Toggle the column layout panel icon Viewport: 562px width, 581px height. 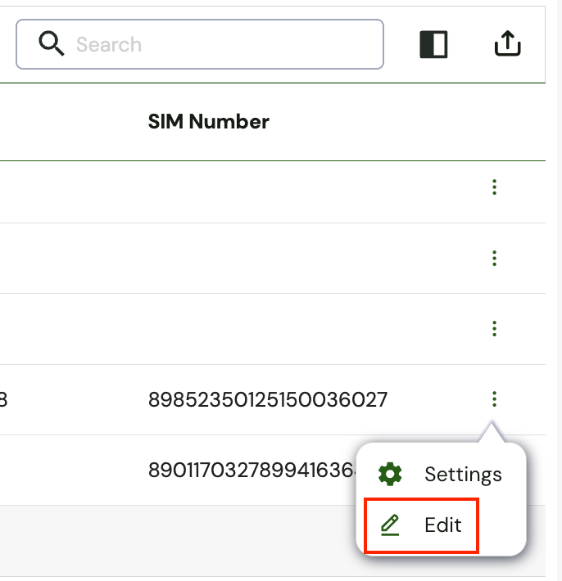coord(433,44)
